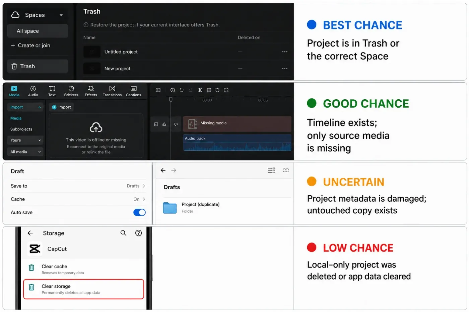Click the playhead marker on the ruler
The height and width of the screenshot is (312, 469).
click(171, 99)
